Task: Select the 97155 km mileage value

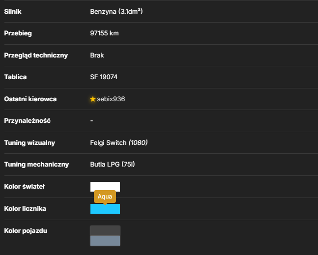Action: (x=104, y=33)
